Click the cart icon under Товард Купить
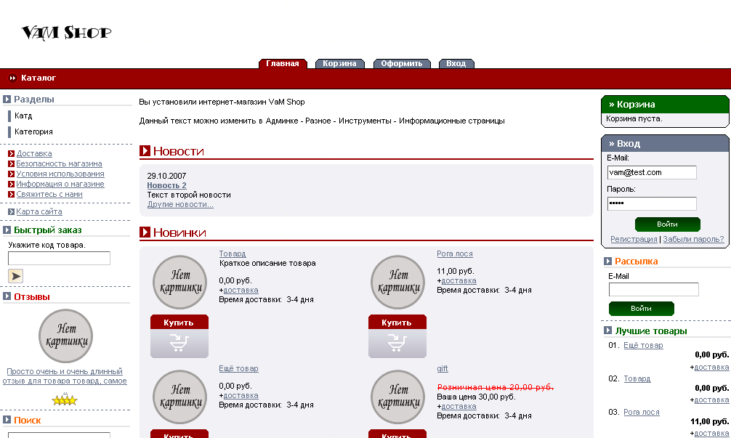The height and width of the screenshot is (438, 731). [179, 344]
